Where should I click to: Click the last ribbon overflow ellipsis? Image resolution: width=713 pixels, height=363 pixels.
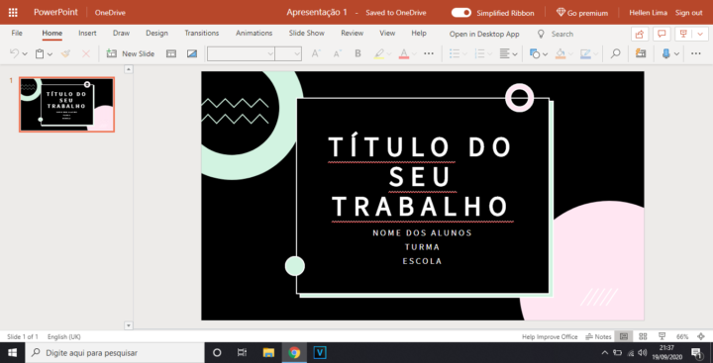696,53
